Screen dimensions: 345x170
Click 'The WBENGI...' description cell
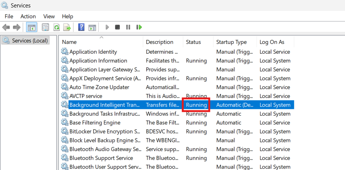[x=163, y=141]
